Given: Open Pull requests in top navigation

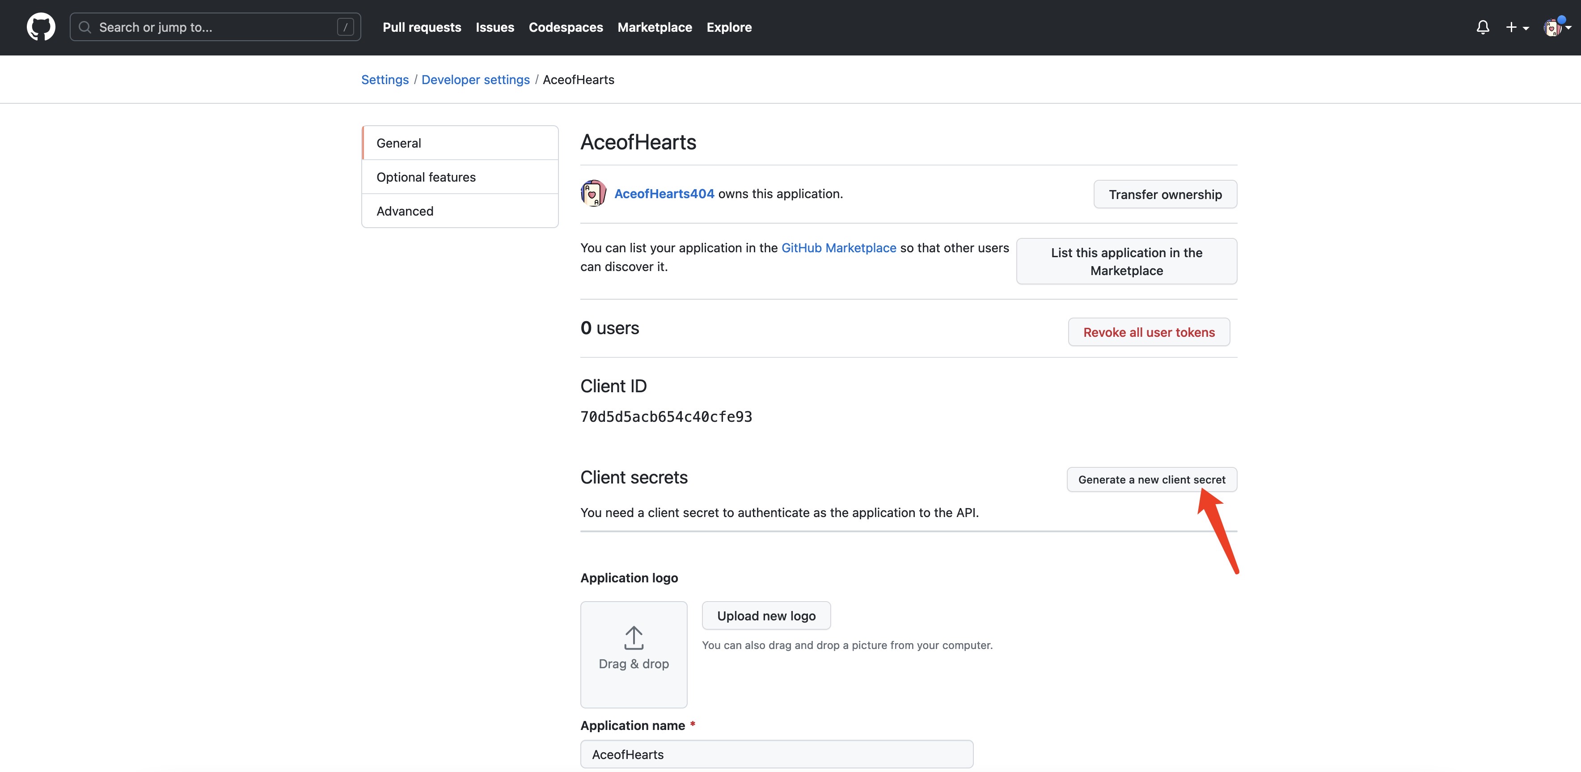Looking at the screenshot, I should point(422,27).
